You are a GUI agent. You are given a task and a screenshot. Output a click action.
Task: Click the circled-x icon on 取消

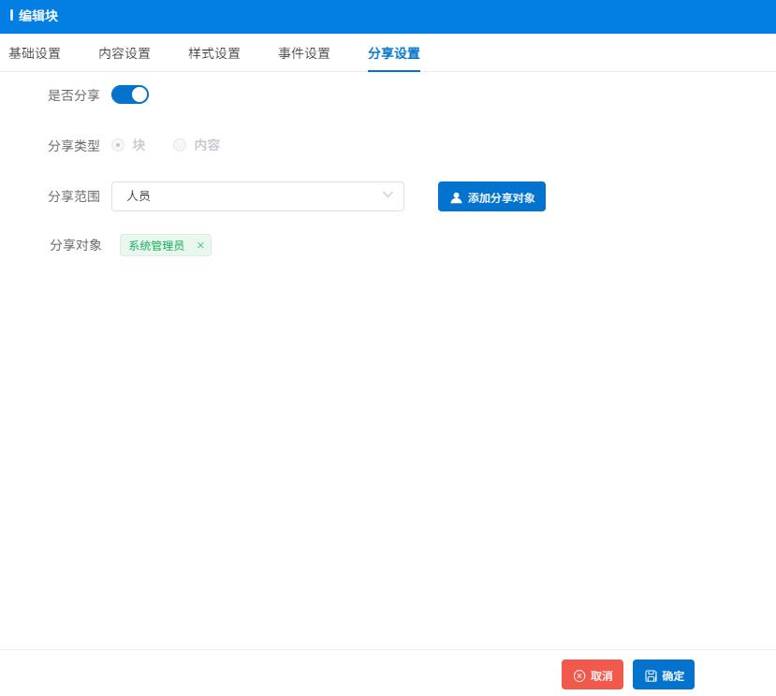click(579, 675)
